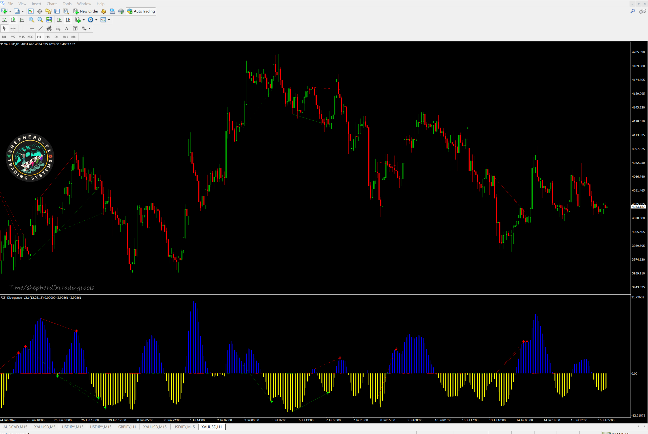Open the MetaEditor yellow book icon
Screen dimensions: 648x434
pos(103,11)
